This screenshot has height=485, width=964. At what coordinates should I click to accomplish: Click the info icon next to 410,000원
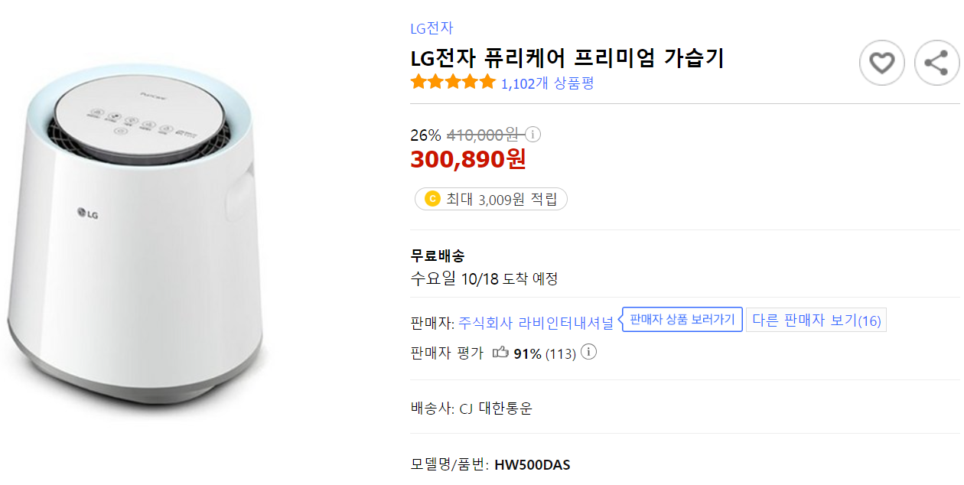533,134
